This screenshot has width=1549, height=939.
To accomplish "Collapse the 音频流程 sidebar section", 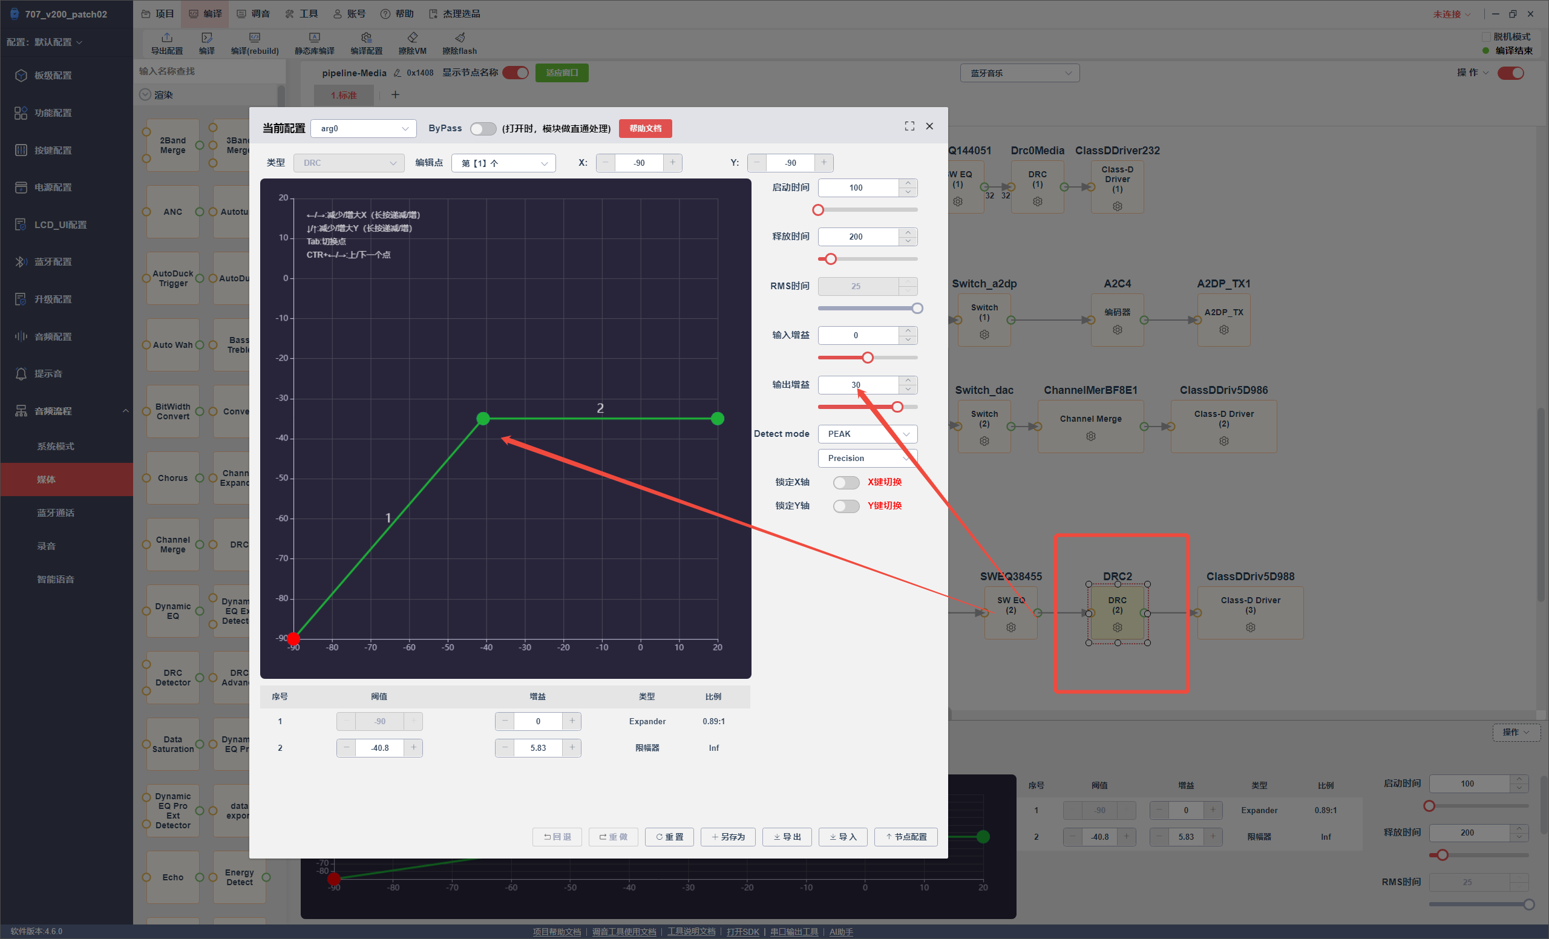I will click(x=125, y=411).
